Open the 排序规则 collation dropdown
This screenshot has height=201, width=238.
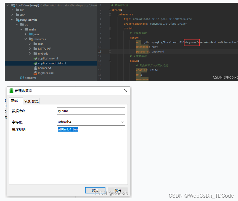[x=122, y=129]
